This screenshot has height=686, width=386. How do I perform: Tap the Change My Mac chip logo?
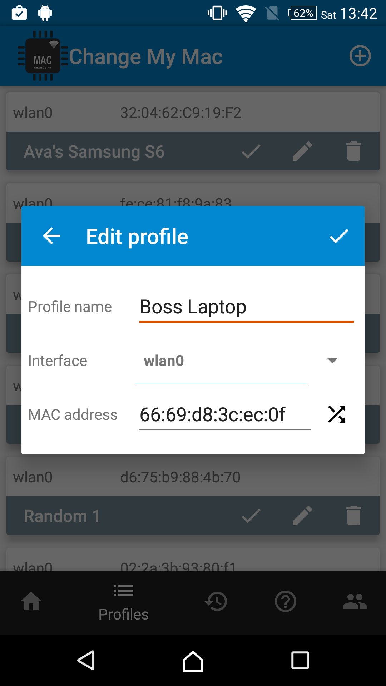click(x=43, y=56)
